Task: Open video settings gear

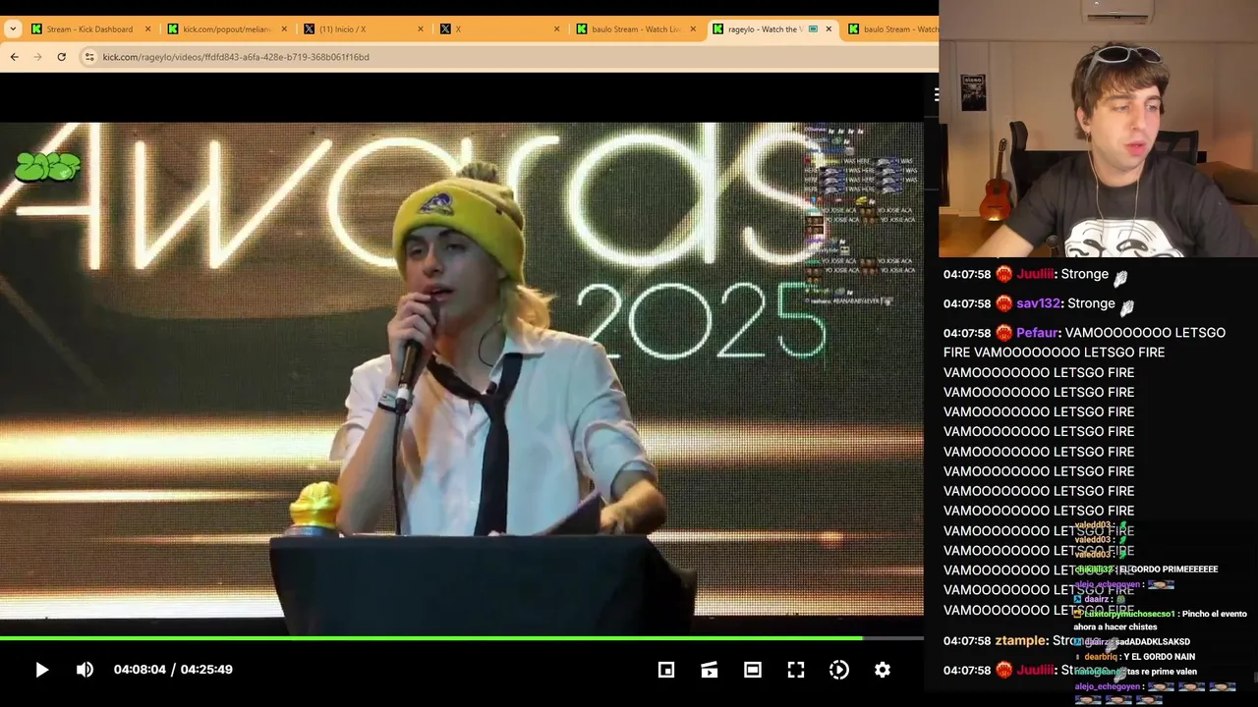Action: coord(883,670)
